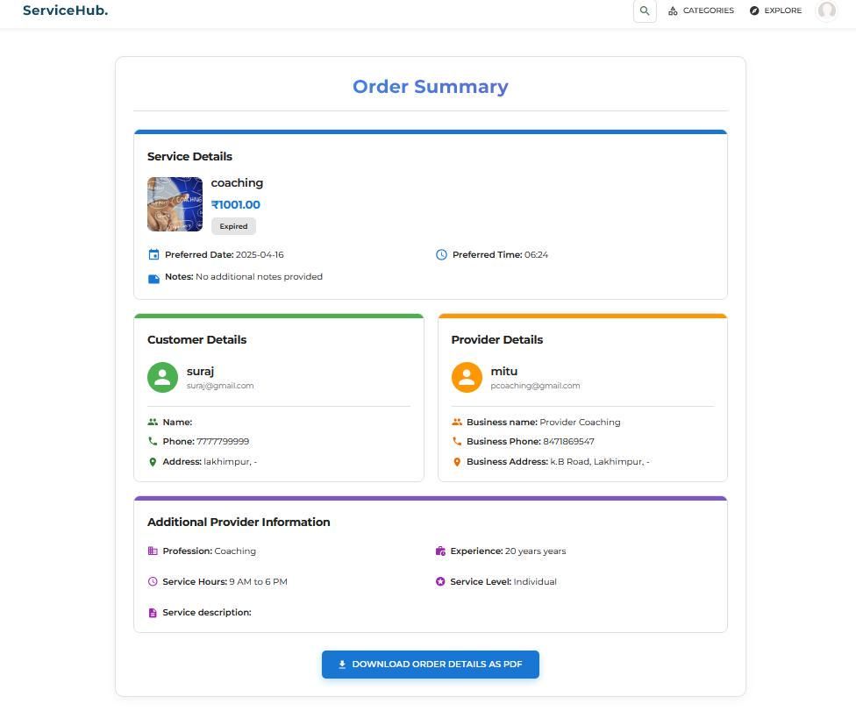
Task: Click the profession value Coaching
Action: (x=235, y=551)
